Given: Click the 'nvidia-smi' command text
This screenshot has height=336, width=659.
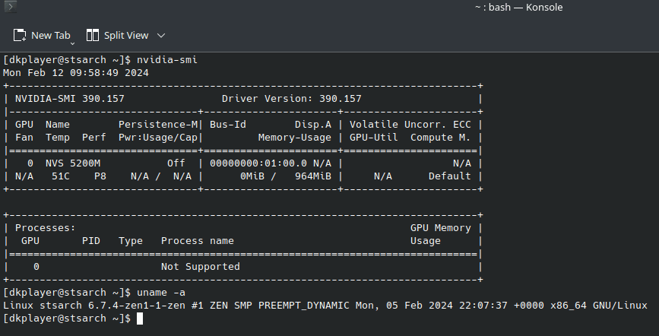Looking at the screenshot, I should pos(167,60).
